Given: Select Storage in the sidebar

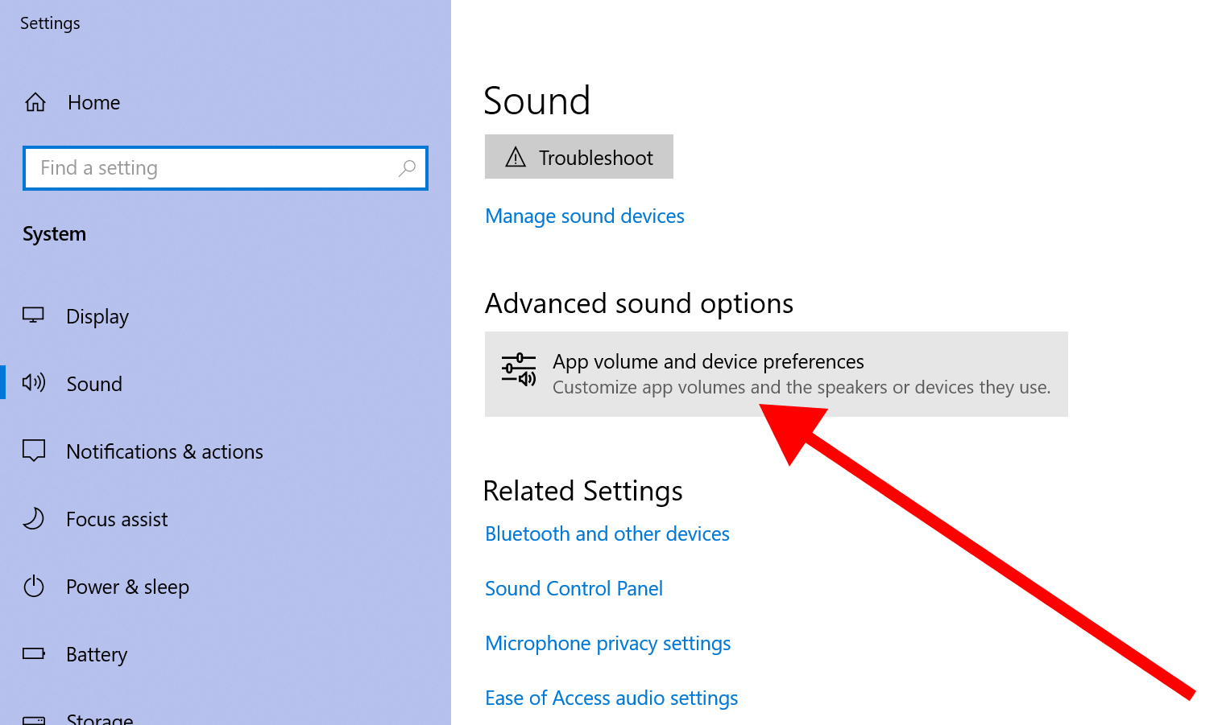Looking at the screenshot, I should click(100, 718).
